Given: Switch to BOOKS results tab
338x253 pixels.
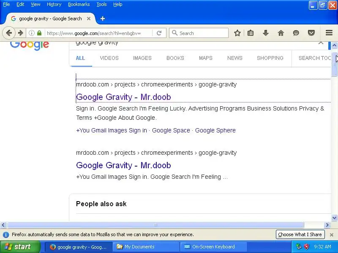Looking at the screenshot, I should coord(175,58).
